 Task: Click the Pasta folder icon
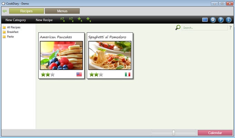(4, 37)
